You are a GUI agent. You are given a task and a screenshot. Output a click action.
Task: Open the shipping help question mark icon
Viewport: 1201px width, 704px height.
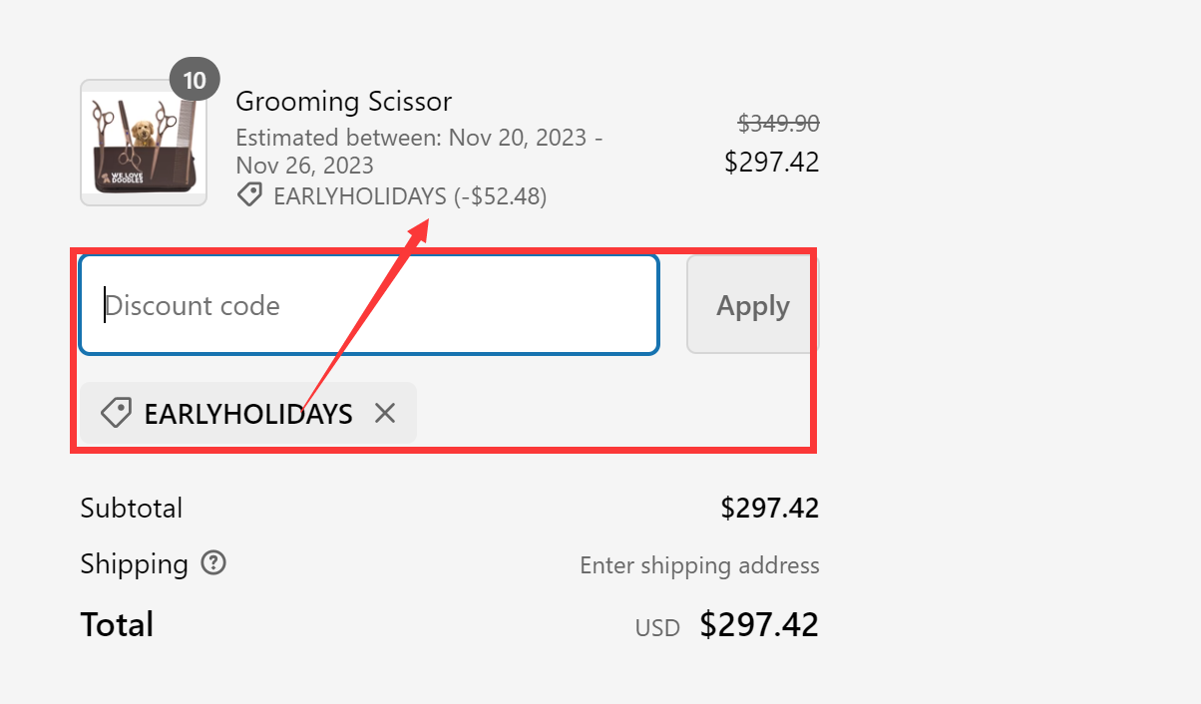pos(212,563)
